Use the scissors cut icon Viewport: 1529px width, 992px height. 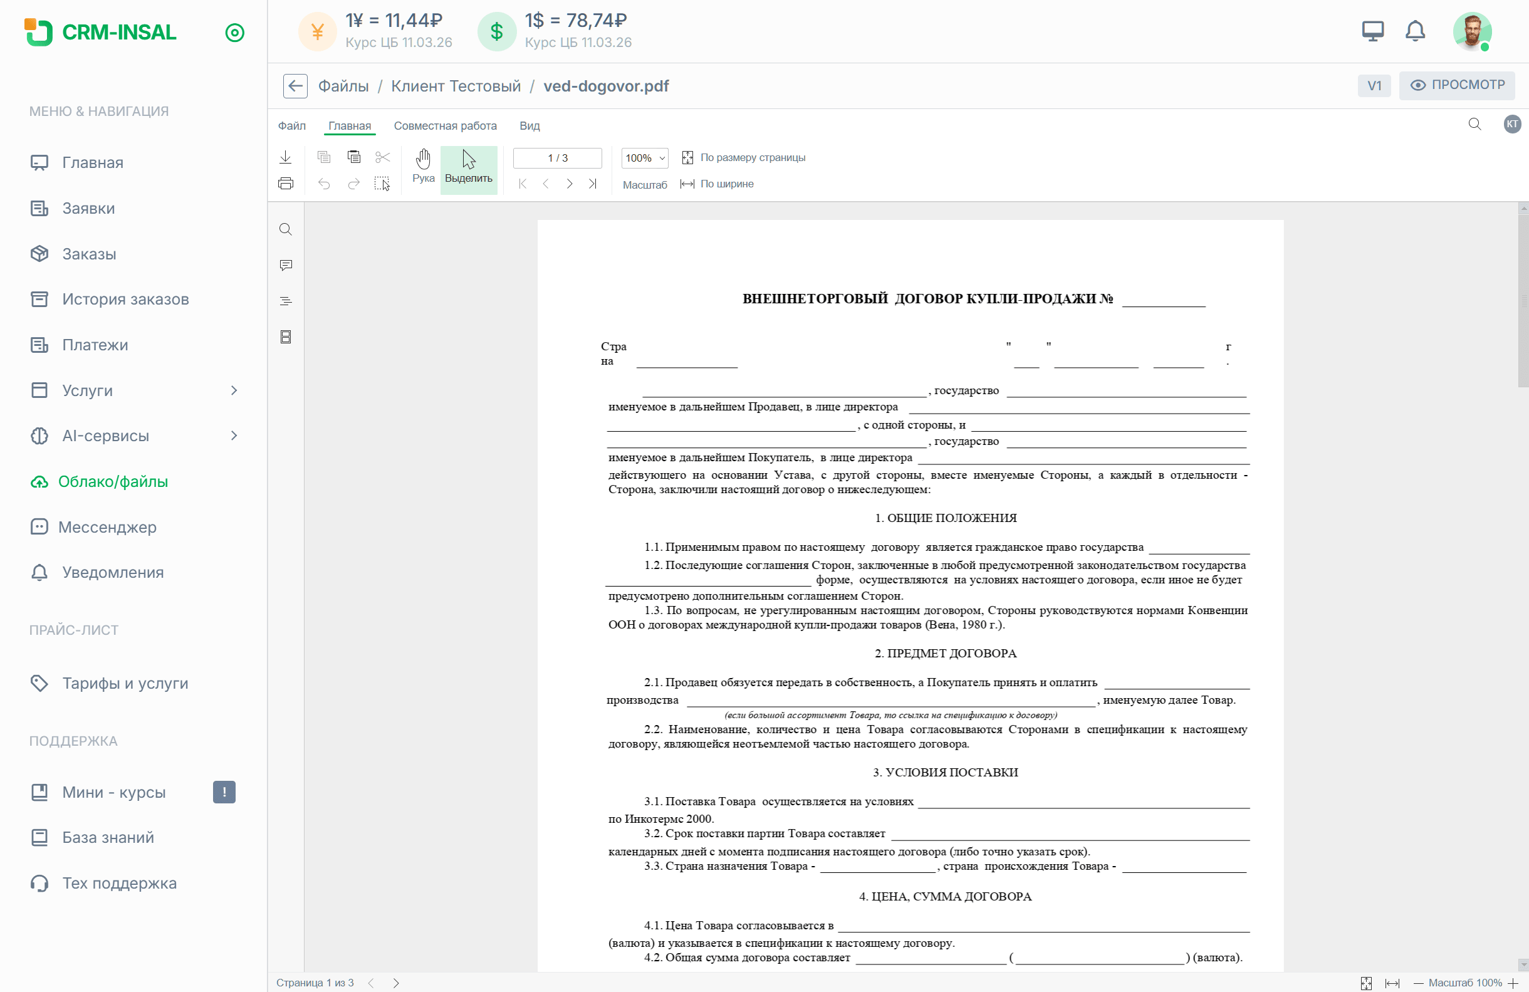click(x=382, y=157)
